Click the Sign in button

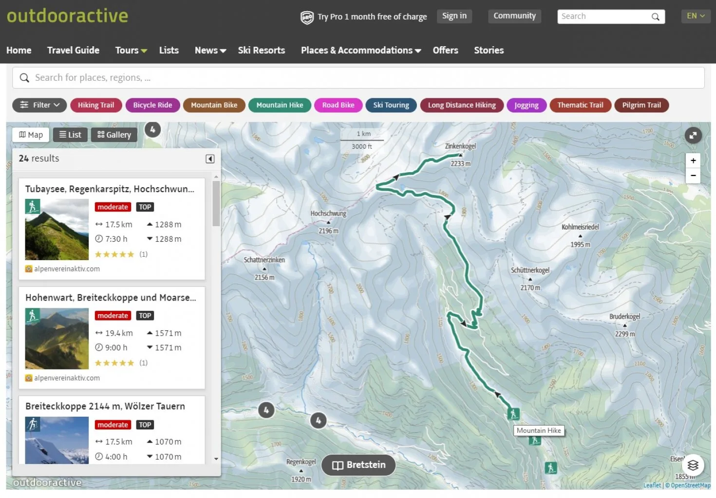pos(454,16)
